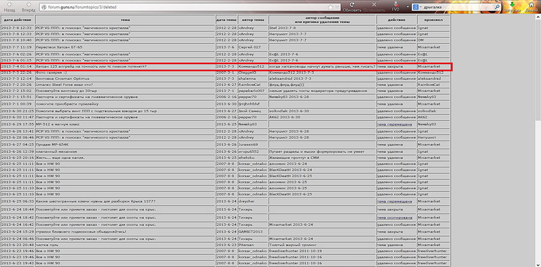Click author shalenna
This screenshot has height=267, width=541.
(246, 78)
